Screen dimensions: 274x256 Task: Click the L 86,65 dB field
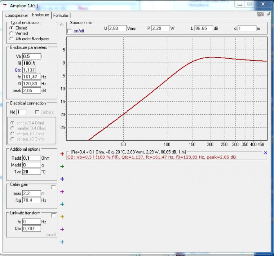[x=204, y=28]
